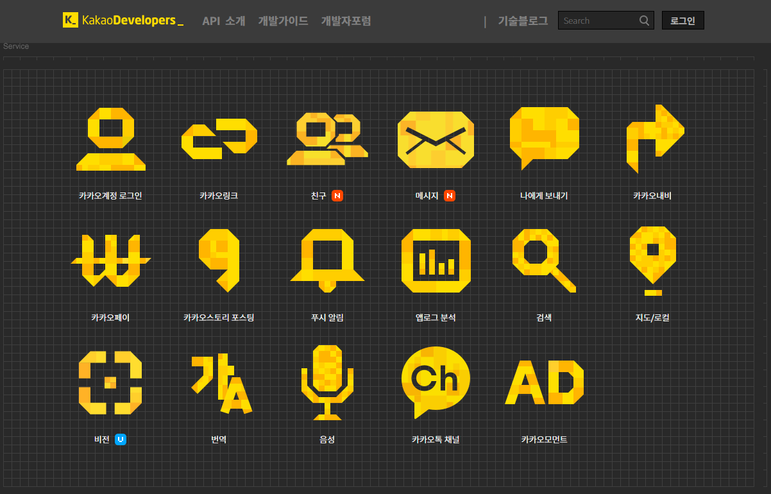Click the 카카오스토리 포스팅 label
Screen dimensions: 771x494
[219, 318]
